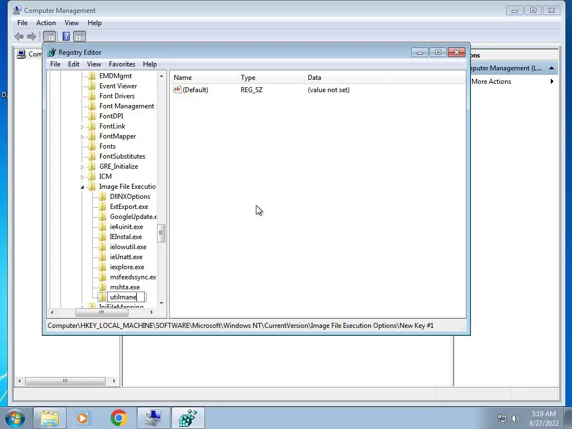Expand the FontLink key
The image size is (572, 429).
tap(82, 127)
